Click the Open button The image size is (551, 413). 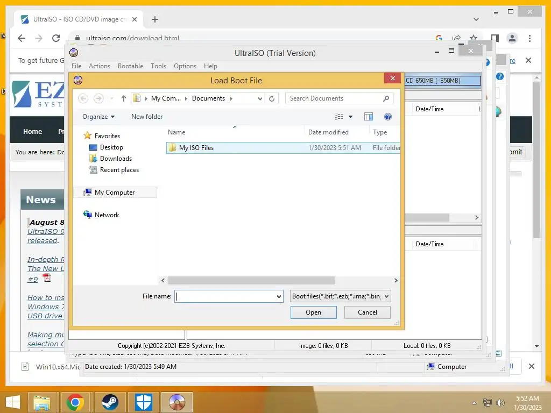(x=314, y=312)
